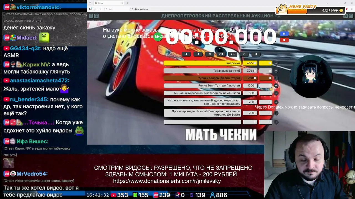Image resolution: width=355 pixels, height=199 pixels.
Task: Click plus icon on the макета дрона row
Action: [x=276, y=102]
